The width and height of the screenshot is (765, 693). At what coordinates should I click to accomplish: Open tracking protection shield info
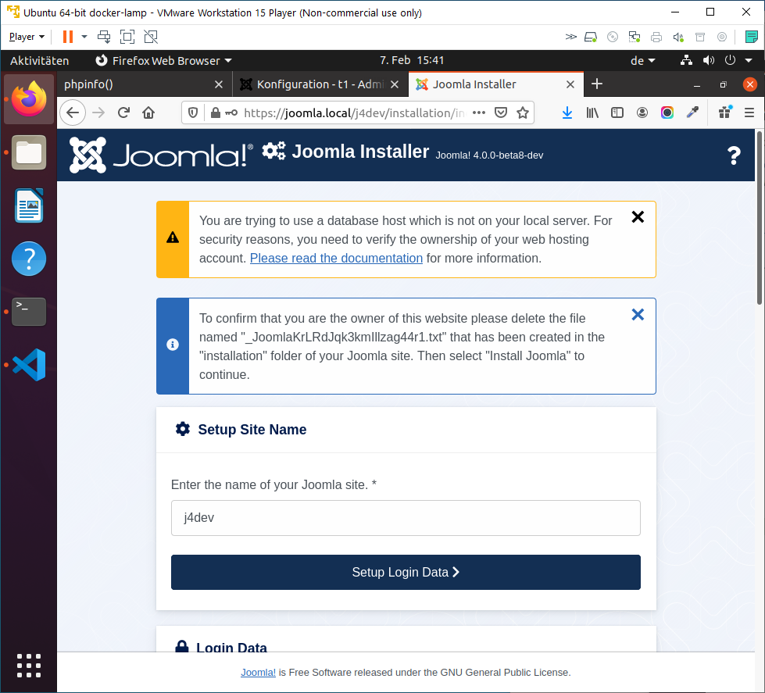click(193, 113)
